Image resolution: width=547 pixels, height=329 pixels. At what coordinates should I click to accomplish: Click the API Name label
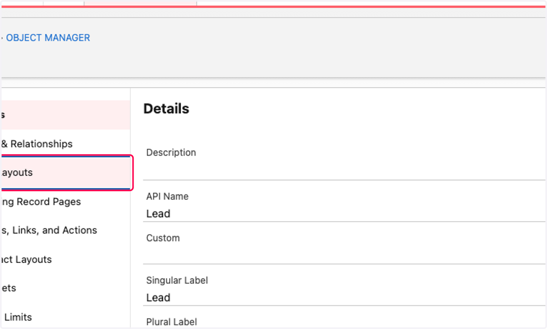pyautogui.click(x=167, y=197)
